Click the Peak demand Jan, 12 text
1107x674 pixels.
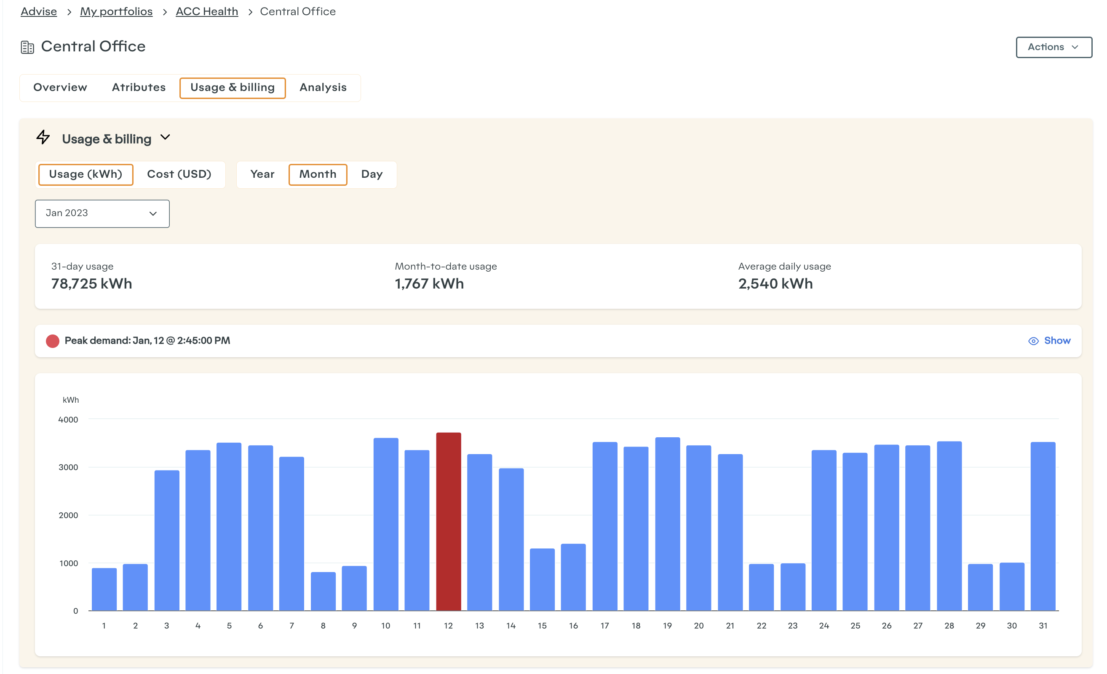pos(147,341)
